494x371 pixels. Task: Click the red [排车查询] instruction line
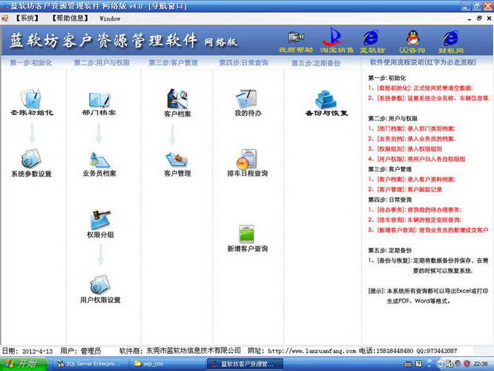[x=415, y=220]
